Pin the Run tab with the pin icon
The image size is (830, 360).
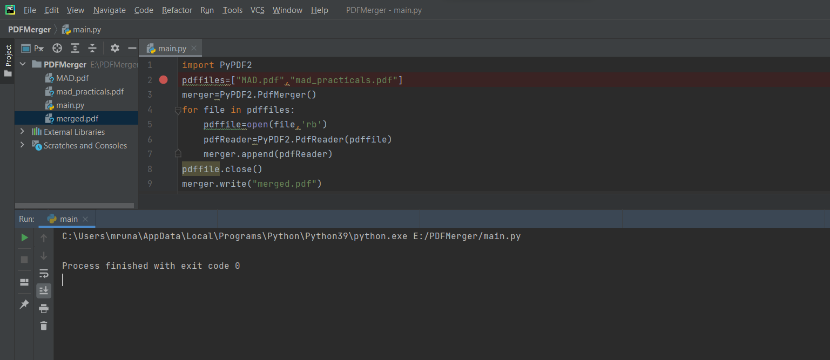pyautogui.click(x=24, y=304)
